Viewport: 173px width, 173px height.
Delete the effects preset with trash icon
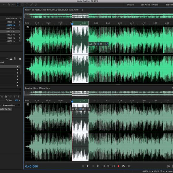pyautogui.click(x=15, y=59)
